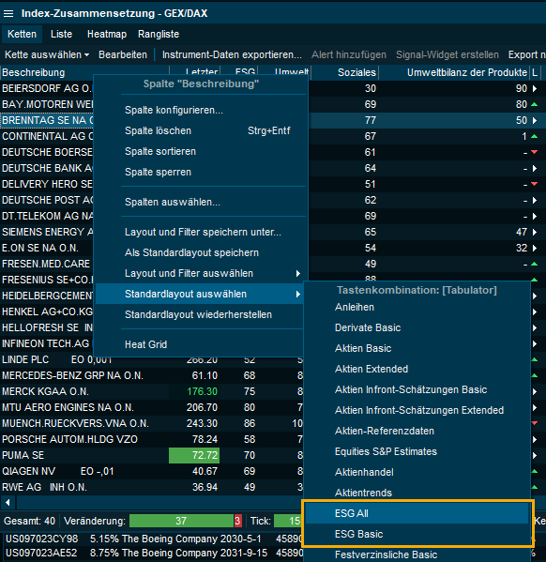Click the MTU AERO ENGINES price 206.70

click(202, 407)
